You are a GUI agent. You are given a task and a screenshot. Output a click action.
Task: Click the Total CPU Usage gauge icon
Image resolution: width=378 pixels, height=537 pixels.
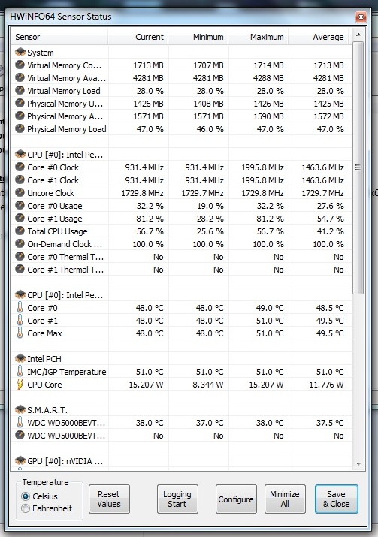point(20,231)
